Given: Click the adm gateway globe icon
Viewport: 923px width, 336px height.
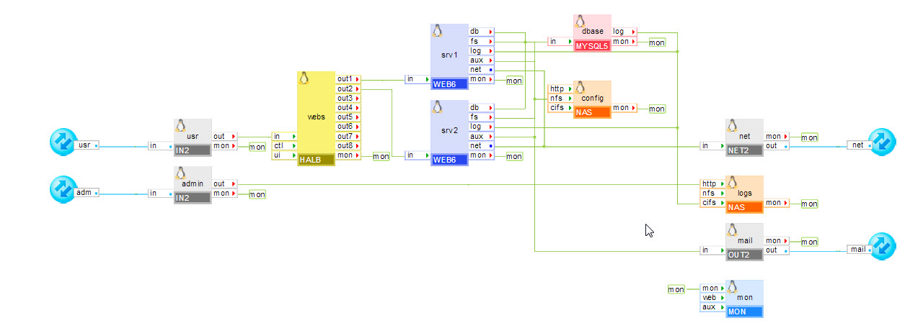Looking at the screenshot, I should click(63, 191).
